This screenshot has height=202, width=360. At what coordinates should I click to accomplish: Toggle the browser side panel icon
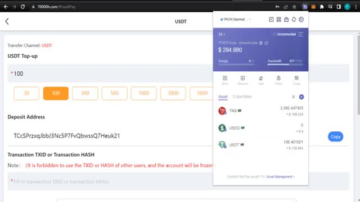(339, 7)
